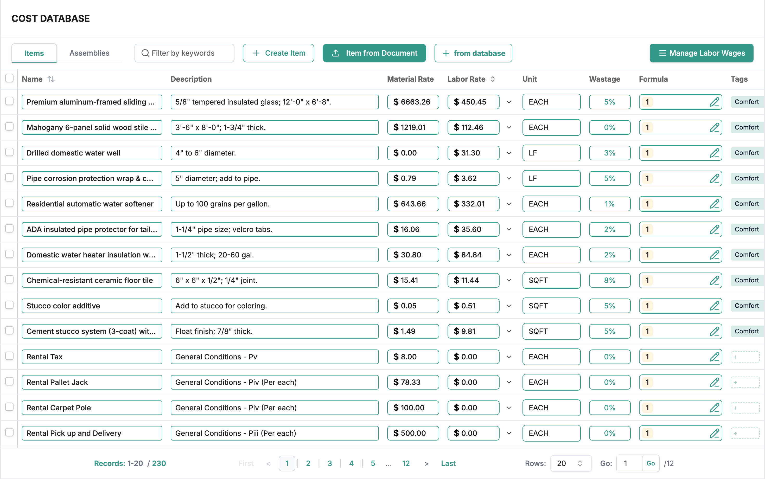Expand labor rate dropdown for $ 3.62

point(509,178)
